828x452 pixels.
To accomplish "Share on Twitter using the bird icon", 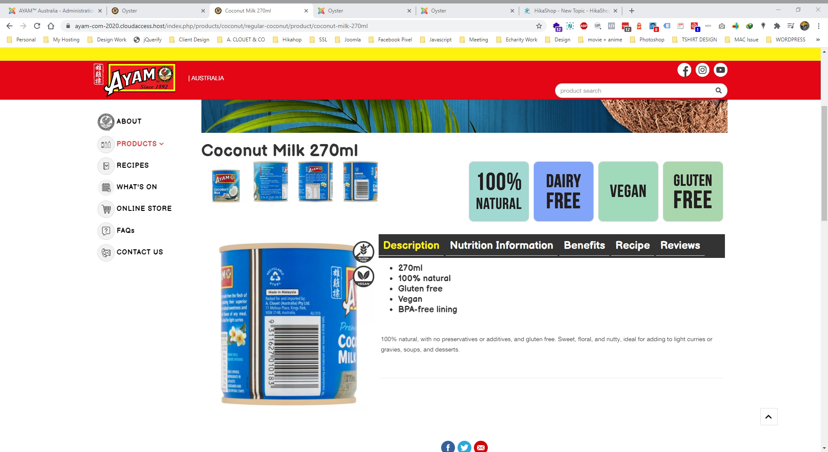I will [x=464, y=447].
